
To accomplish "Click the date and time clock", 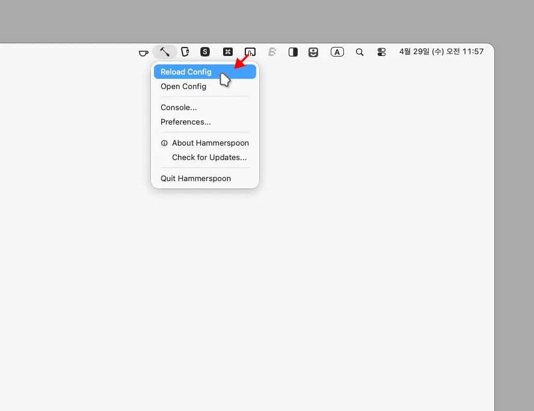I will pos(441,52).
